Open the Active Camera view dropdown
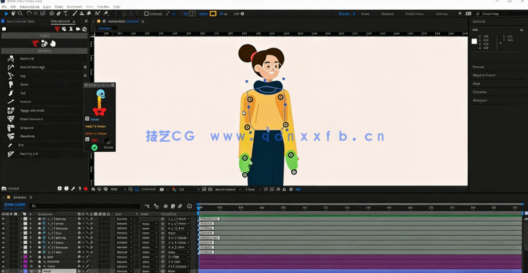 click(x=228, y=189)
